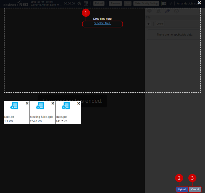The image size is (205, 193).
Task: Open the chat bubble tab
Action: pyautogui.click(x=149, y=11)
